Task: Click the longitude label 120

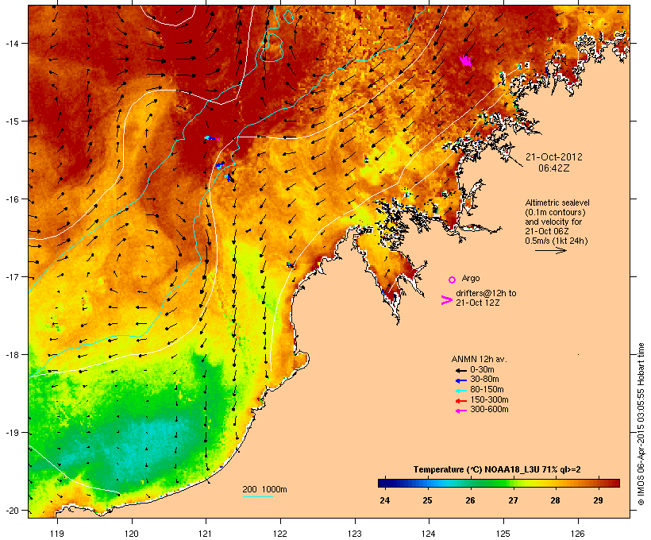Action: [x=132, y=534]
